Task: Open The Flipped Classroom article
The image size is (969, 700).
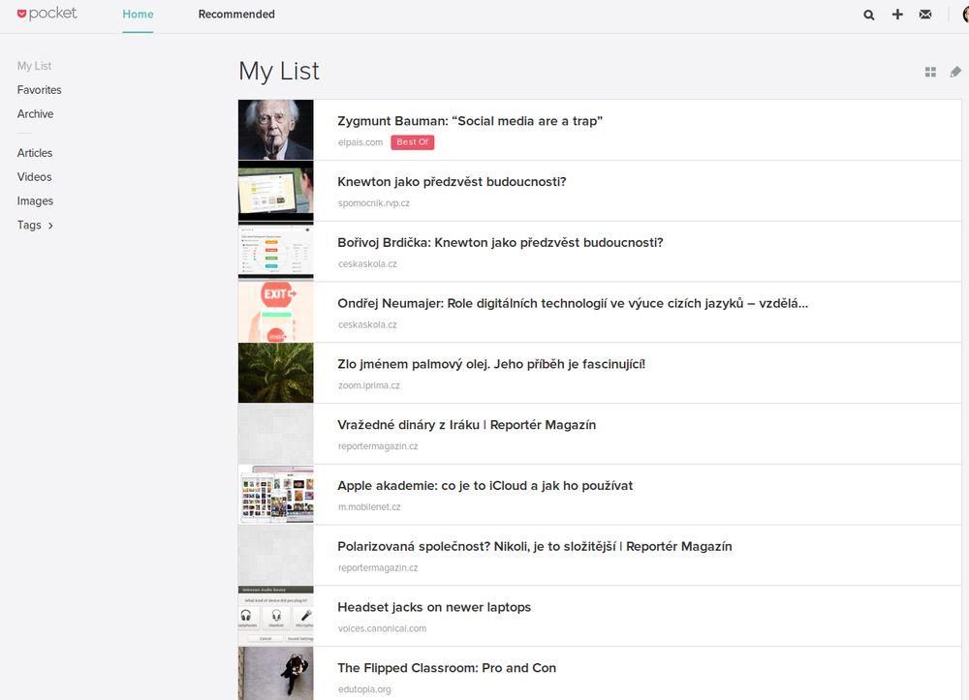Action: pos(447,668)
